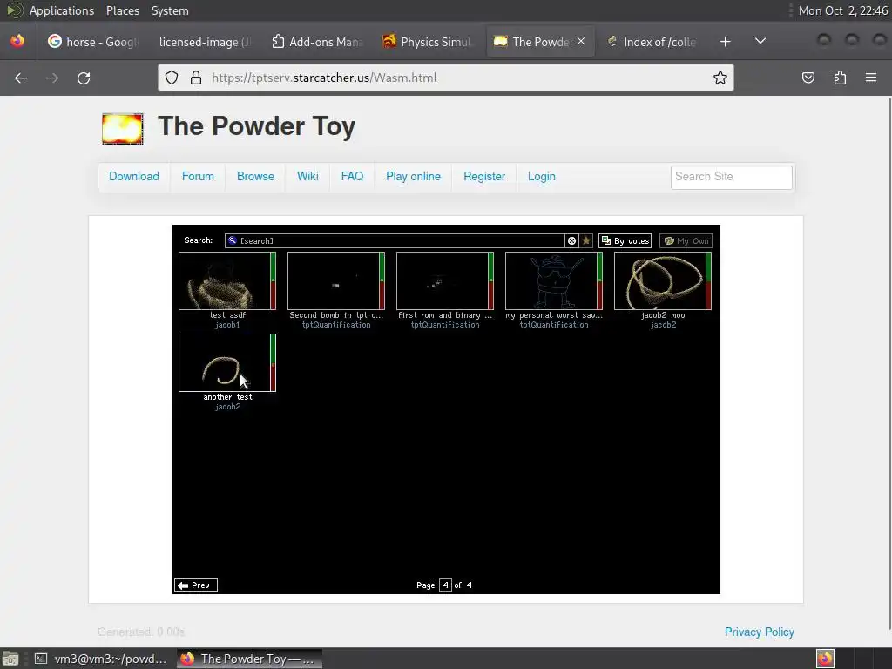Image resolution: width=892 pixels, height=669 pixels.
Task: Open the System menu
Action: 170,10
